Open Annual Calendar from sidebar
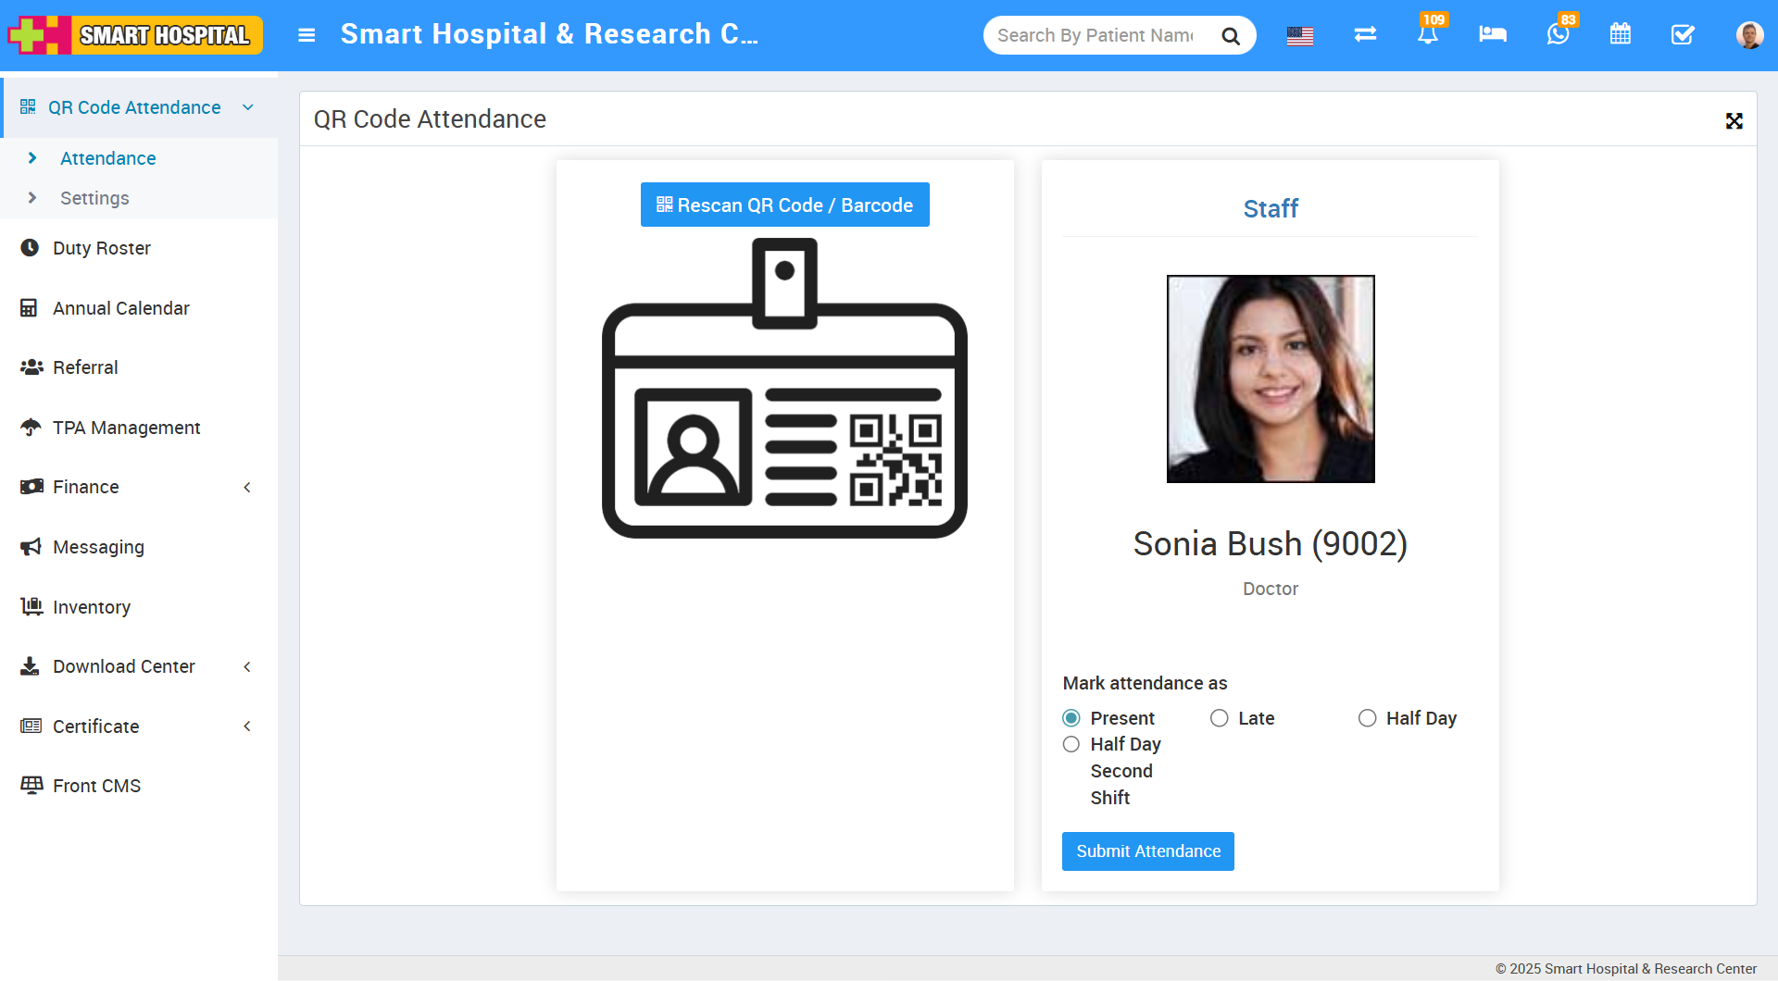The image size is (1778, 981). click(x=121, y=308)
